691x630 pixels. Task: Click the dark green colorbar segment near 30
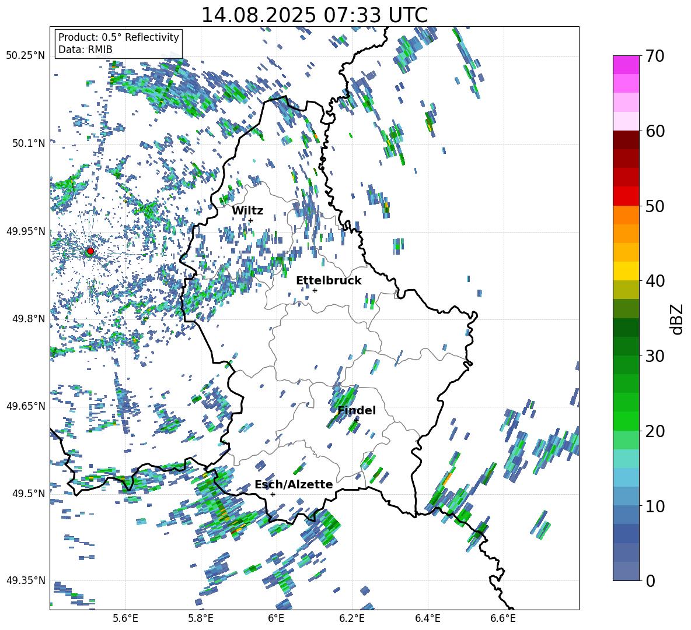point(626,346)
